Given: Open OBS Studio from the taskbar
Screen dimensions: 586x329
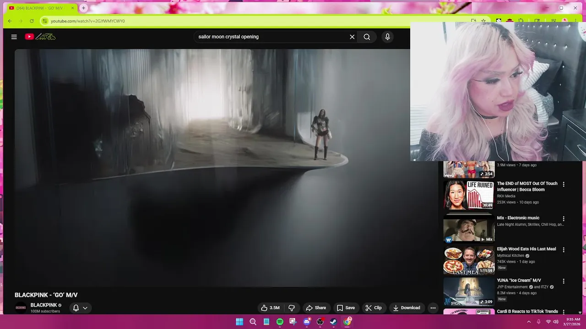Looking at the screenshot, I should tap(320, 322).
